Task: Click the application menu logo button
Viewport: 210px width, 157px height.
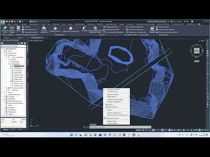Action: click(x=3, y=23)
